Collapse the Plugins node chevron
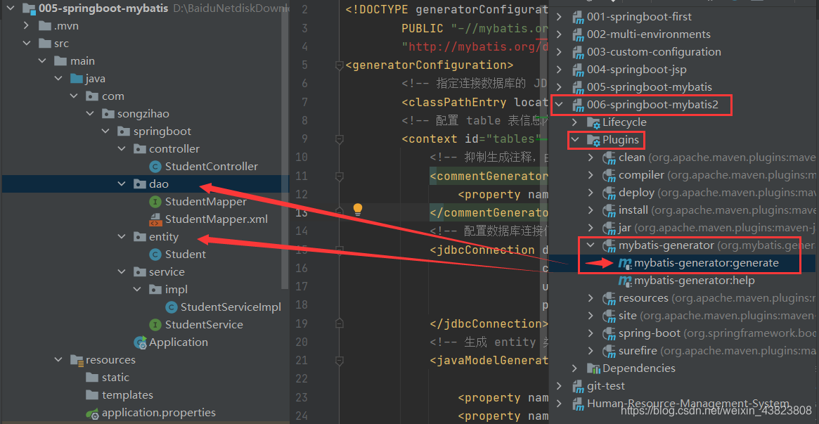This screenshot has width=819, height=424. (574, 140)
